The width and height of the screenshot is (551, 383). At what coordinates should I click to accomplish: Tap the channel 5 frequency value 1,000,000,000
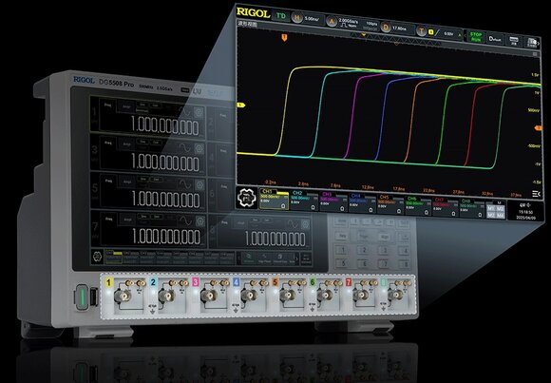166,199
